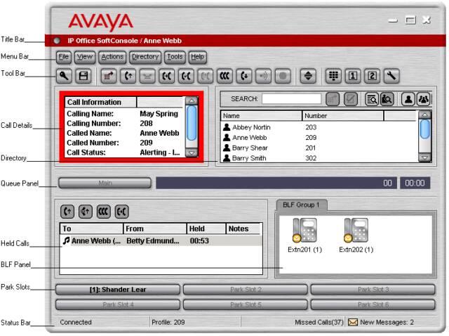
Task: Click the grayed page/speaker sound icon
Action: click(264, 77)
